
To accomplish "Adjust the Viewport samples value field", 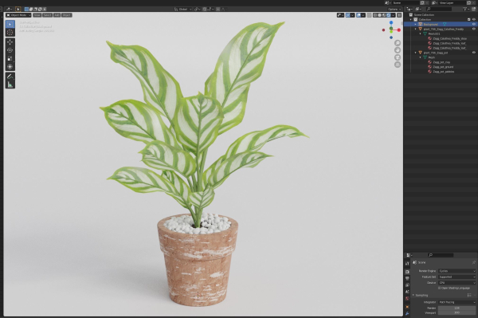I will coord(456,312).
